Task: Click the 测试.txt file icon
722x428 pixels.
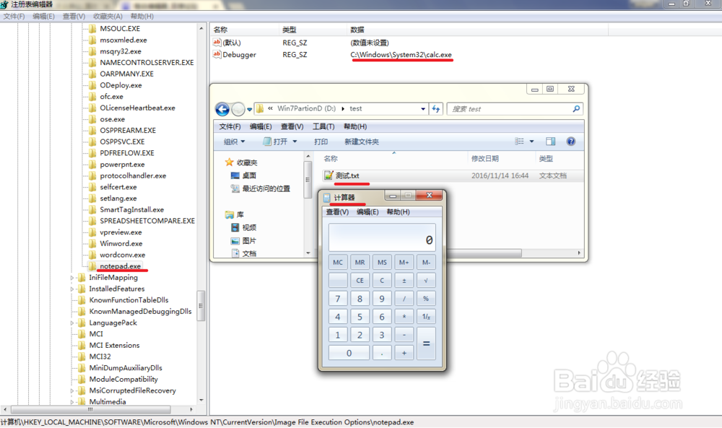Action: (x=329, y=175)
